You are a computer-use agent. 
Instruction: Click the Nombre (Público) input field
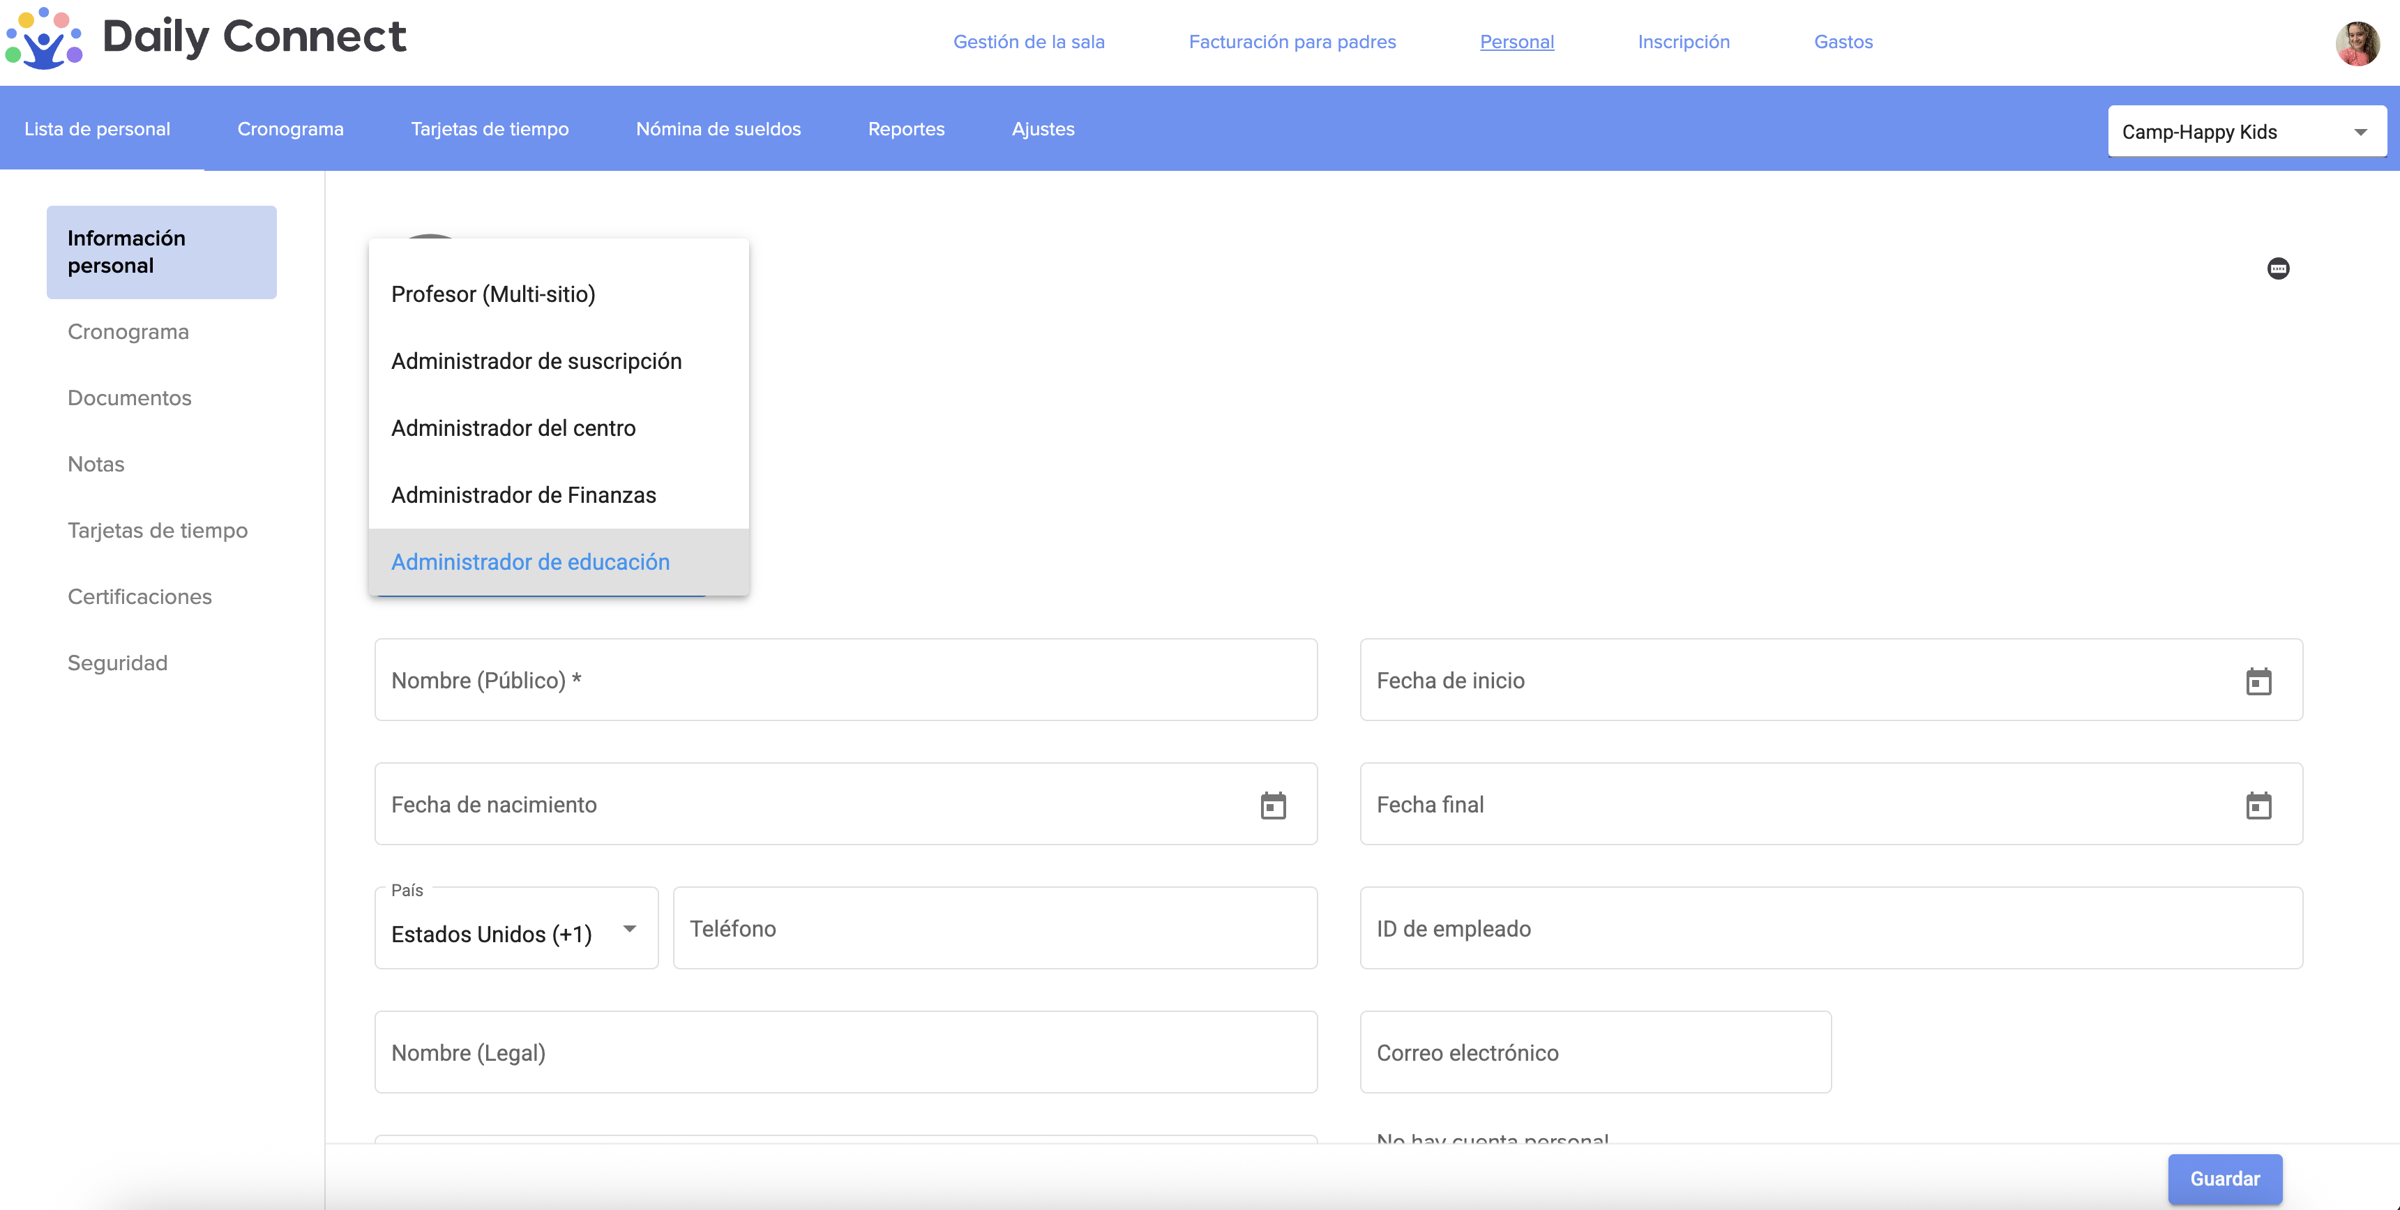[844, 680]
